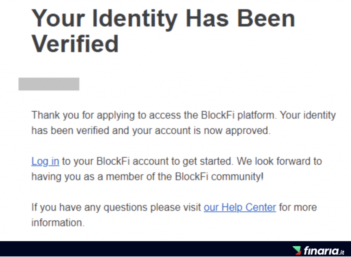Viewport: 351px width, 257px height.
Task: Select the grey redacted name block
Action: (49, 84)
